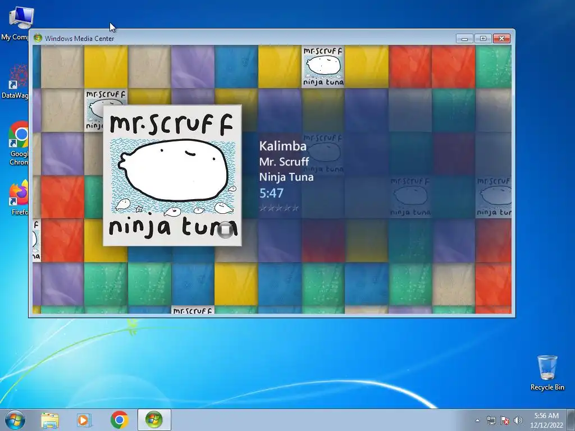
Task: Show hidden system tray icons
Action: (477, 420)
